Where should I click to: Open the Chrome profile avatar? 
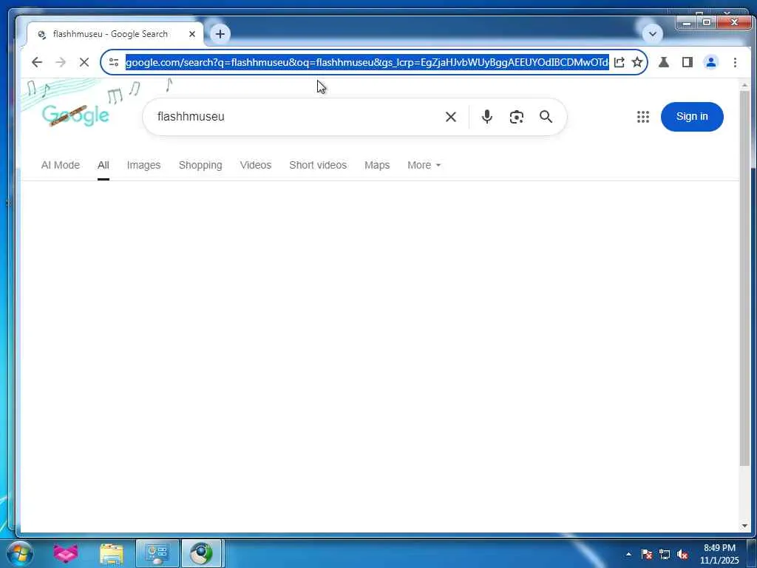click(x=711, y=62)
